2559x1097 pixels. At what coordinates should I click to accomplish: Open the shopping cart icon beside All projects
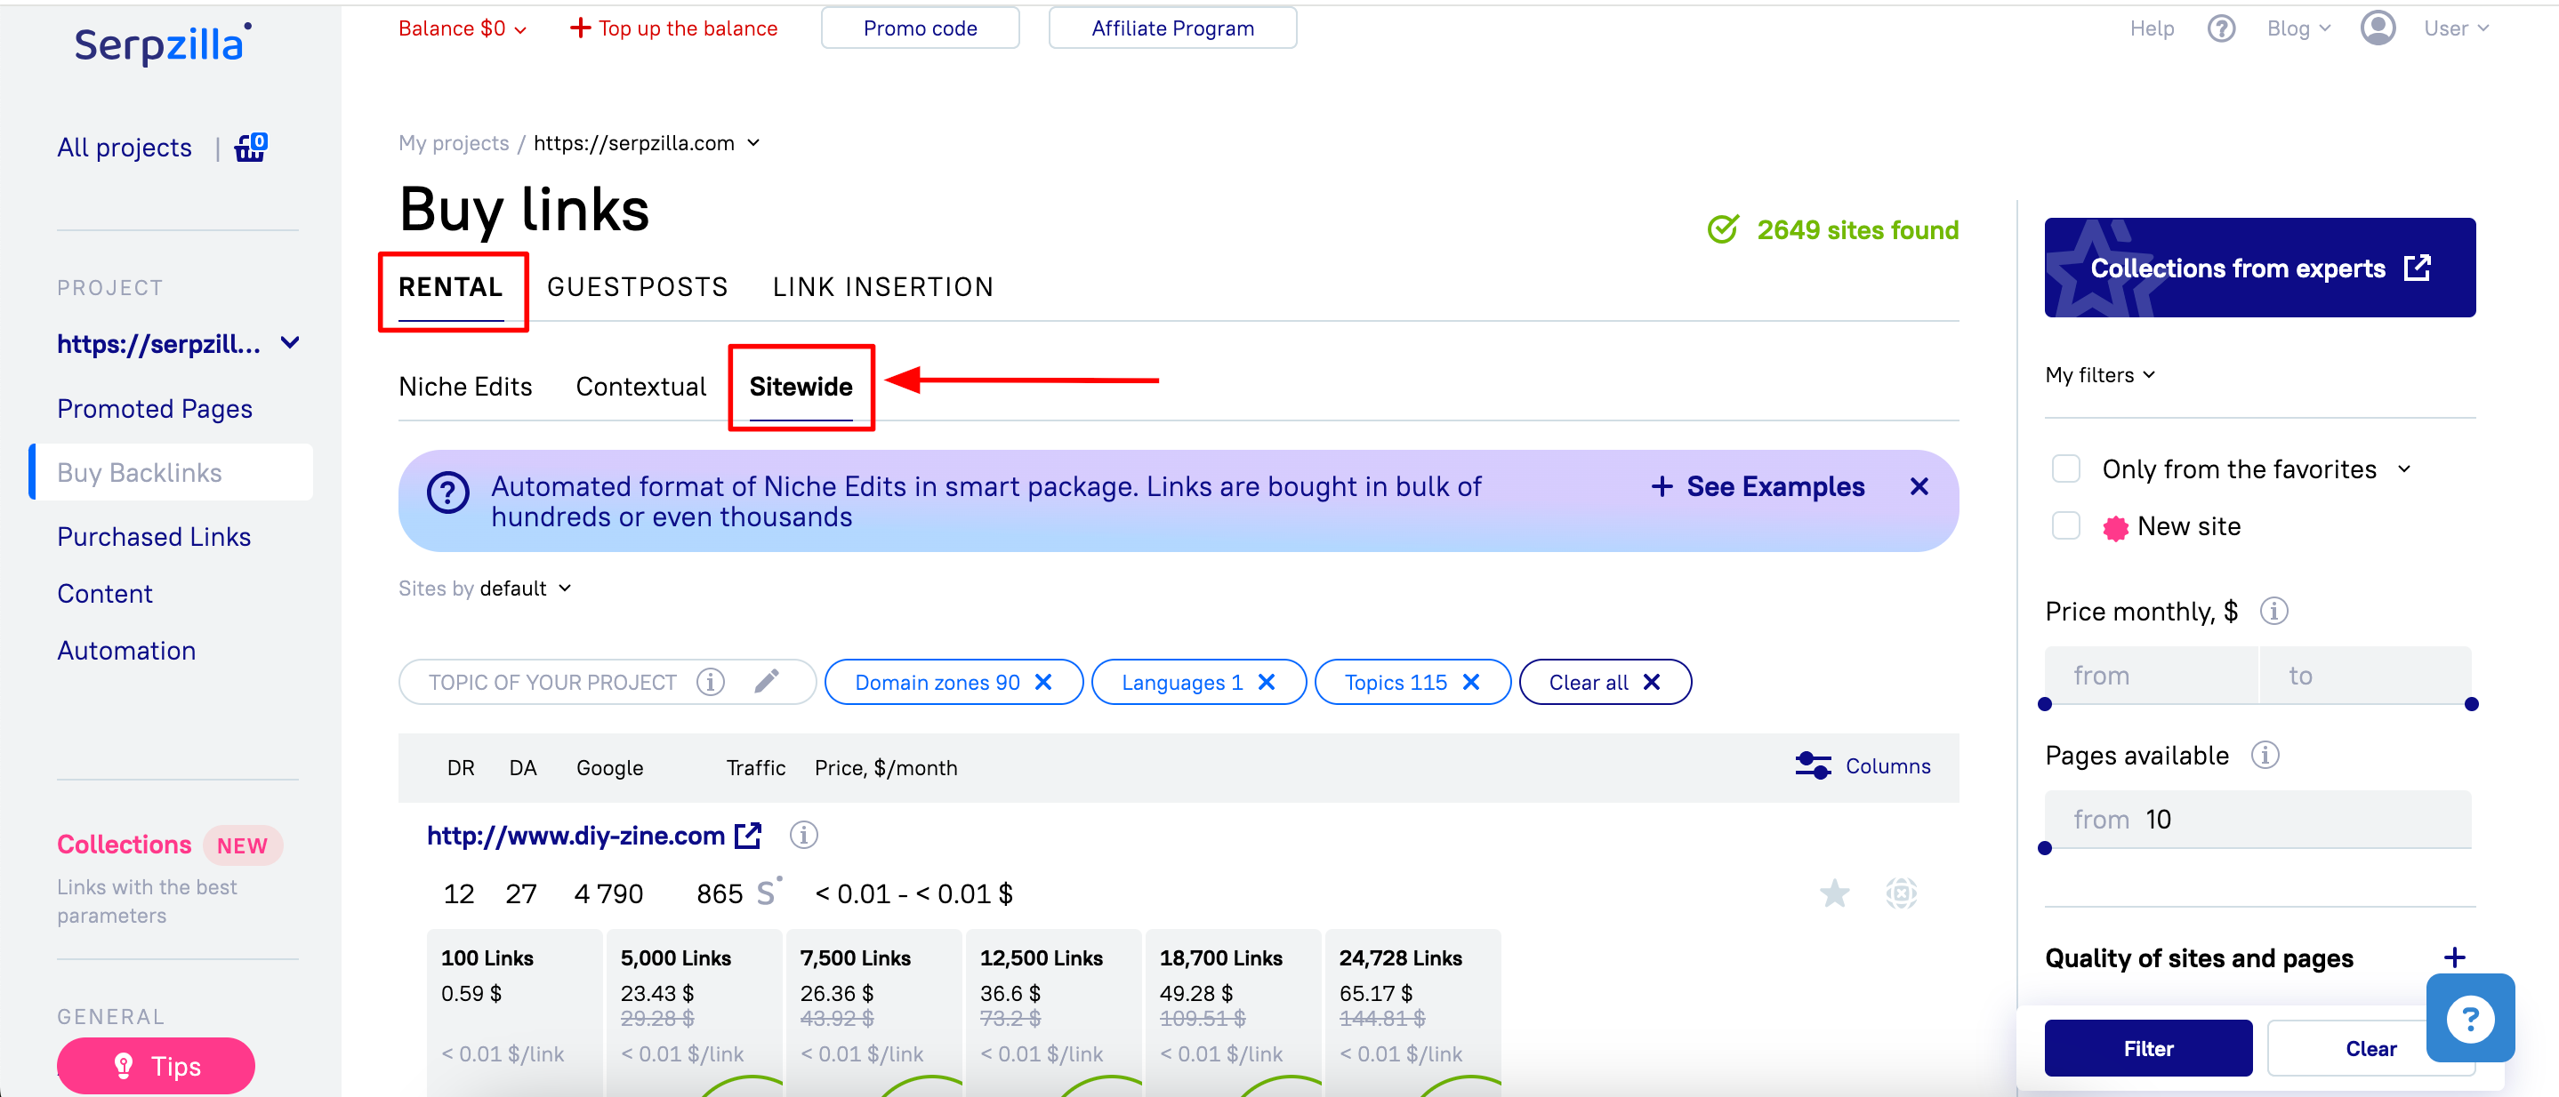(x=250, y=147)
